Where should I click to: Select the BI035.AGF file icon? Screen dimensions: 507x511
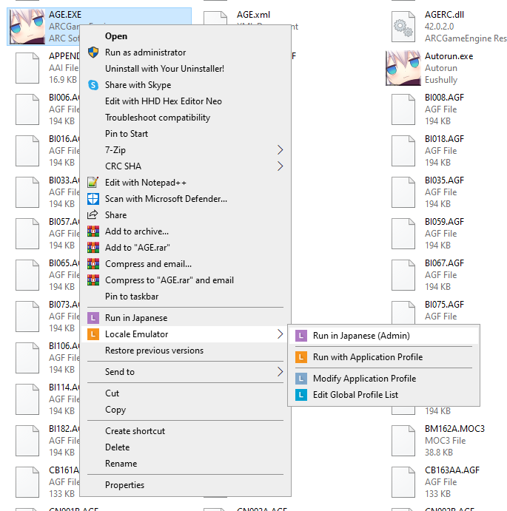pos(403,192)
